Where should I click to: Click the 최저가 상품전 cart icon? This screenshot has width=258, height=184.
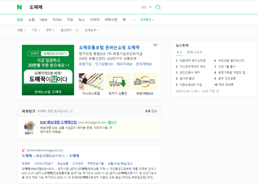click(118, 82)
